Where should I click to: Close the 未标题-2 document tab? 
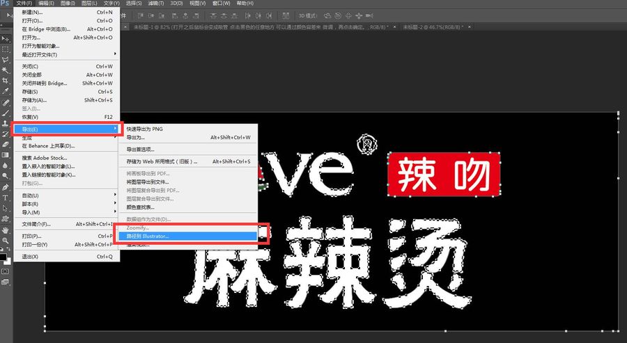point(470,26)
